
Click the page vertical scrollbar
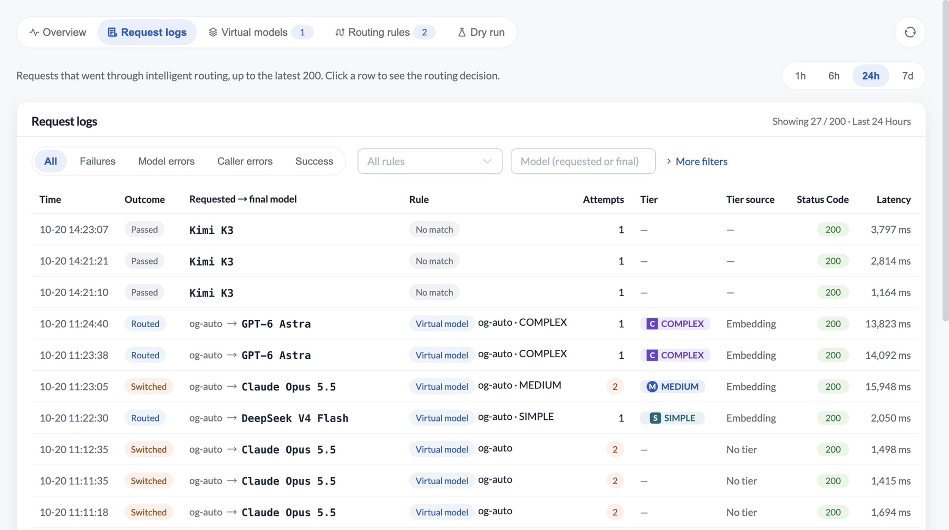pos(945,161)
